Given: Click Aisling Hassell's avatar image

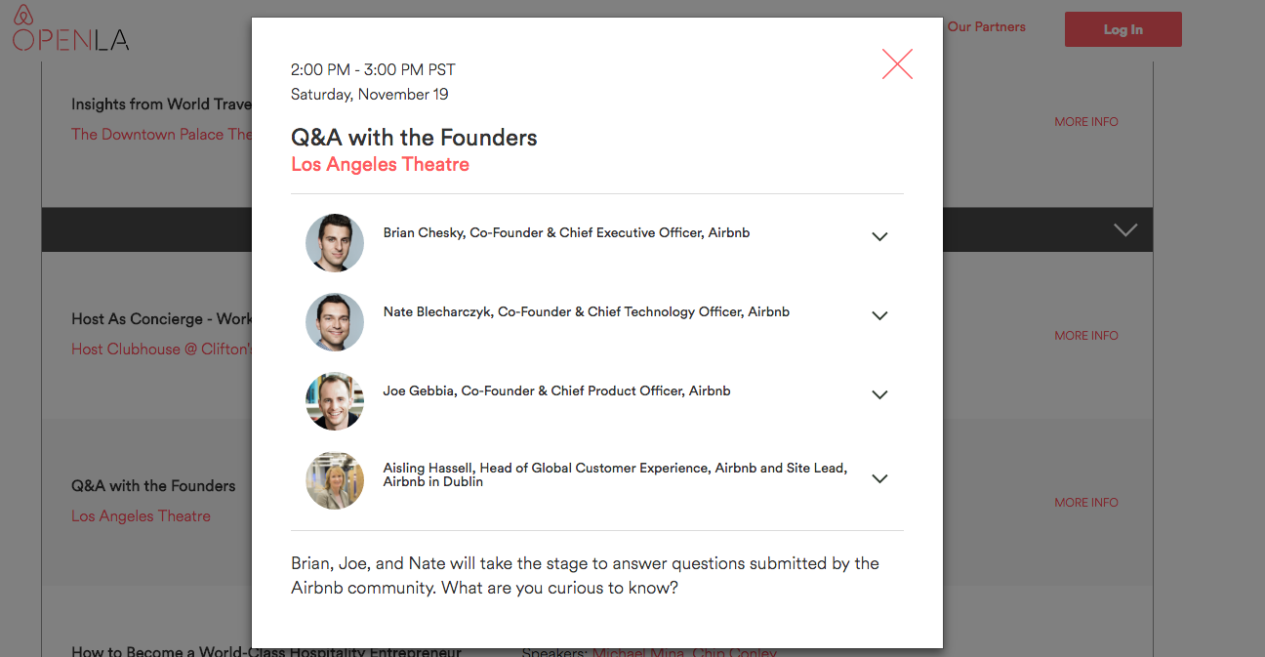Looking at the screenshot, I should [335, 480].
